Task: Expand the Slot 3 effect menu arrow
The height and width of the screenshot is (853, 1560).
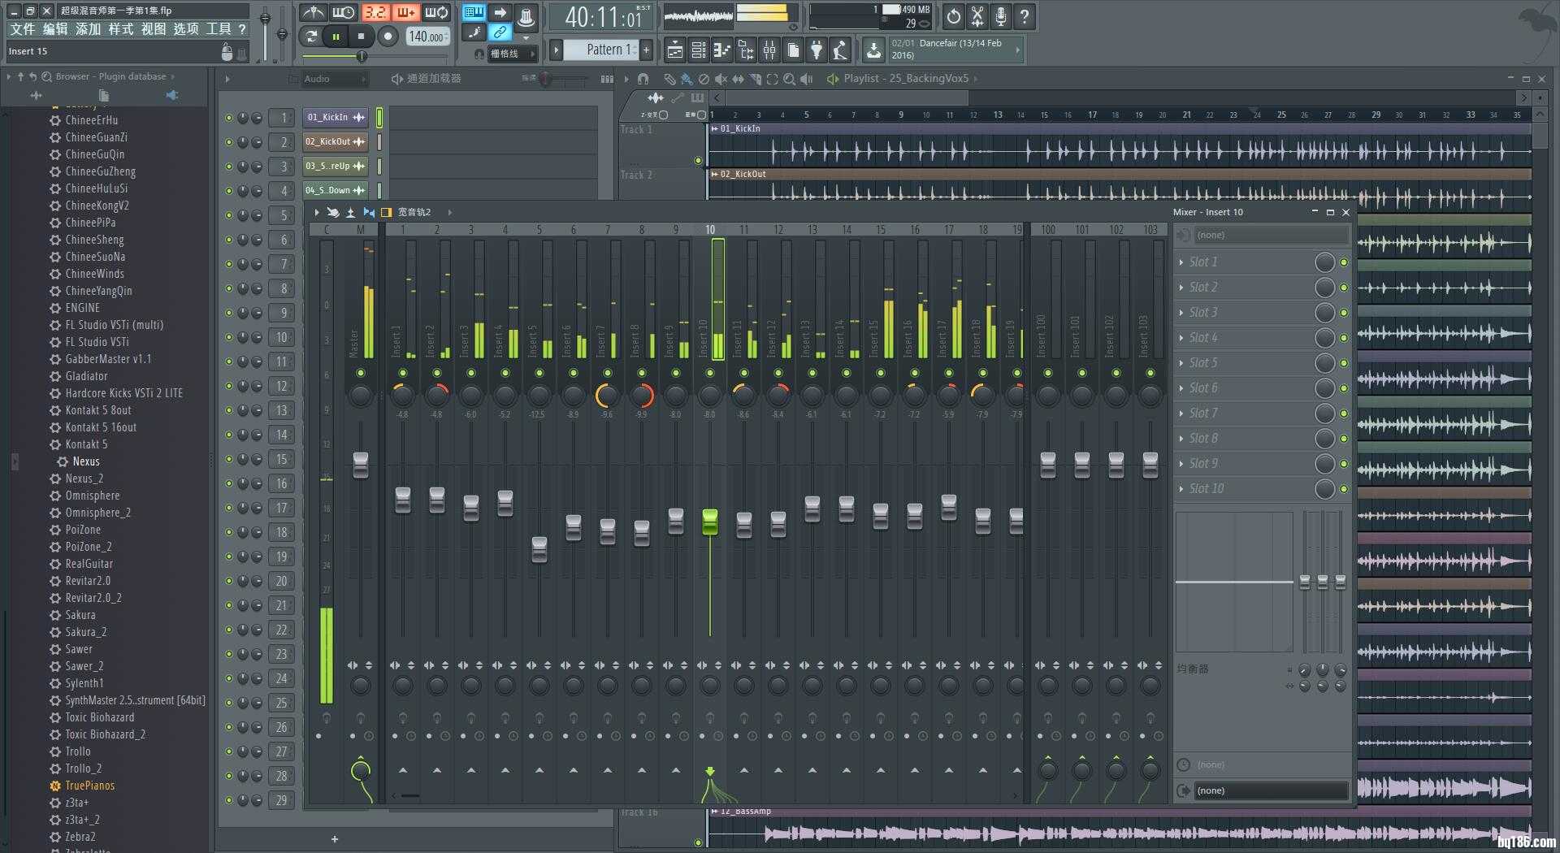Action: pyautogui.click(x=1181, y=313)
